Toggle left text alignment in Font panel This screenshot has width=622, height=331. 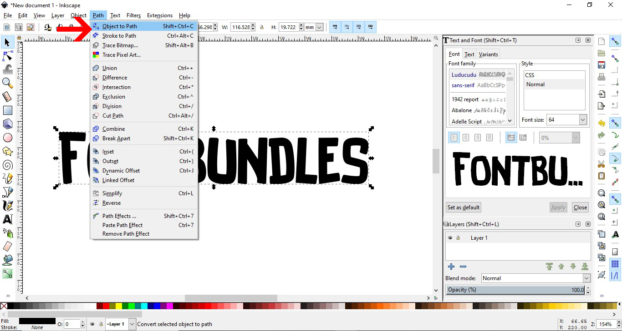click(454, 137)
